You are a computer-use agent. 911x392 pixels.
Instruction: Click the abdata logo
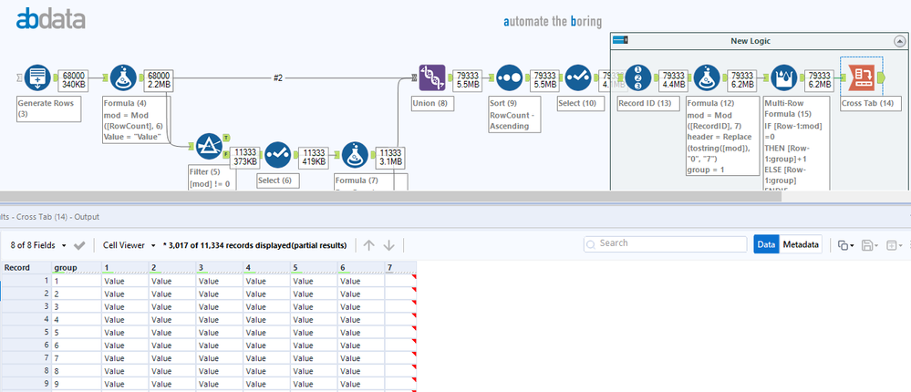tap(51, 18)
